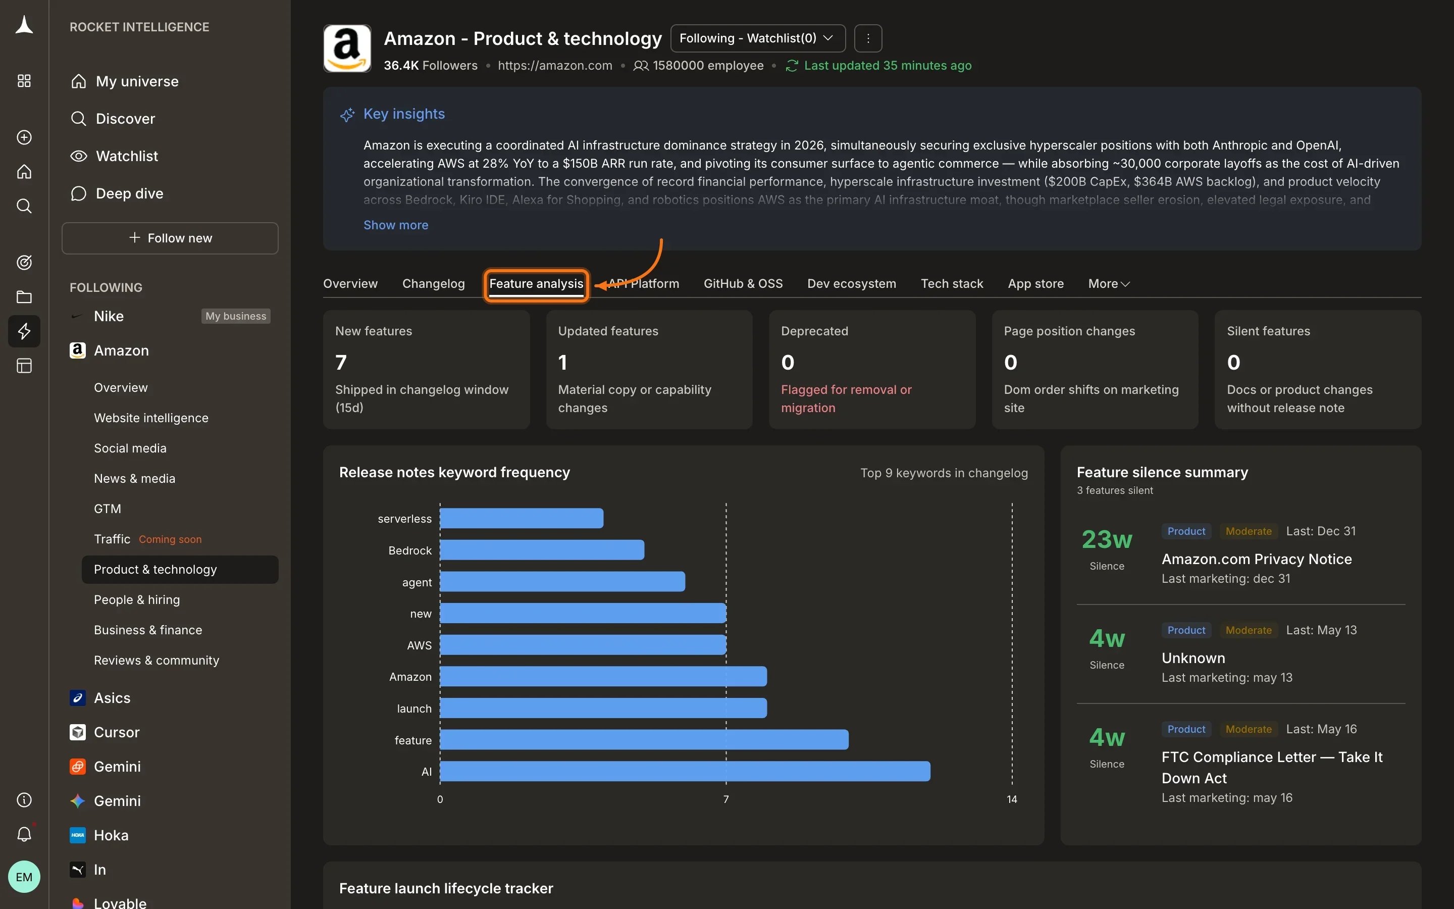Select Product & technology in sidebar
This screenshot has height=909, width=1454.
click(180, 569)
